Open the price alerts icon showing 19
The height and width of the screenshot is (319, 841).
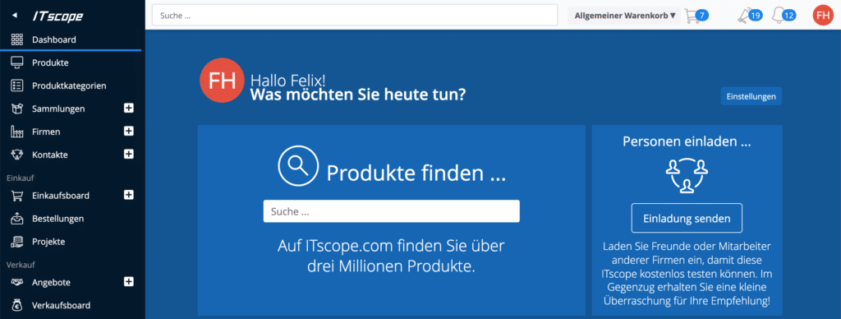tap(751, 16)
